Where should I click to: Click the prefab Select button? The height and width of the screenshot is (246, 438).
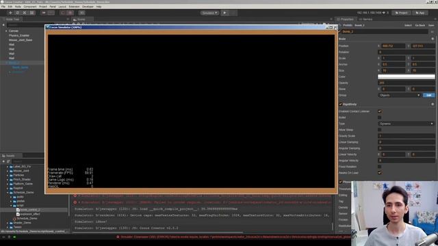(x=408, y=25)
